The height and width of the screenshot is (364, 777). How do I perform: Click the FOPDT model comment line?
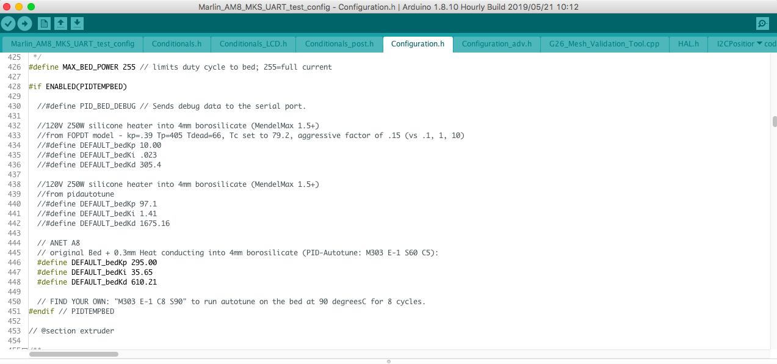tap(251, 136)
